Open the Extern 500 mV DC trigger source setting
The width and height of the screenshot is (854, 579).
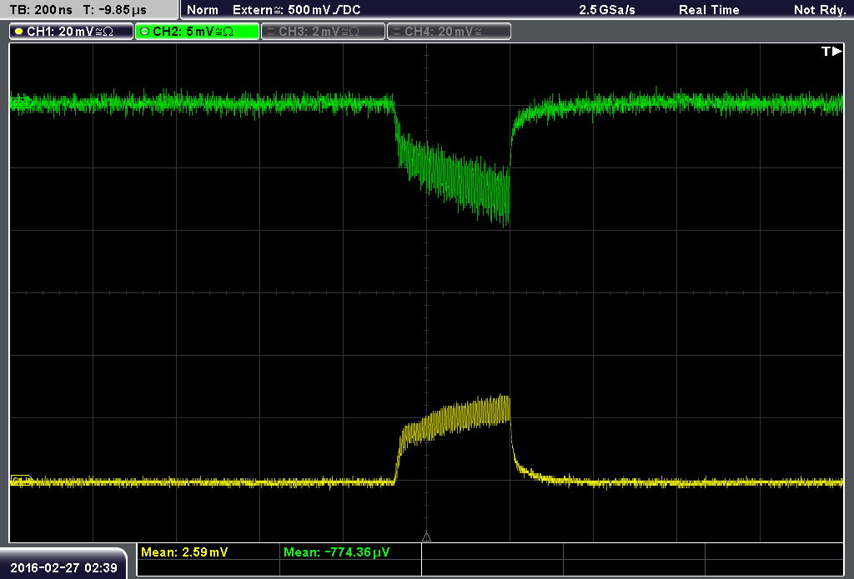click(x=297, y=10)
